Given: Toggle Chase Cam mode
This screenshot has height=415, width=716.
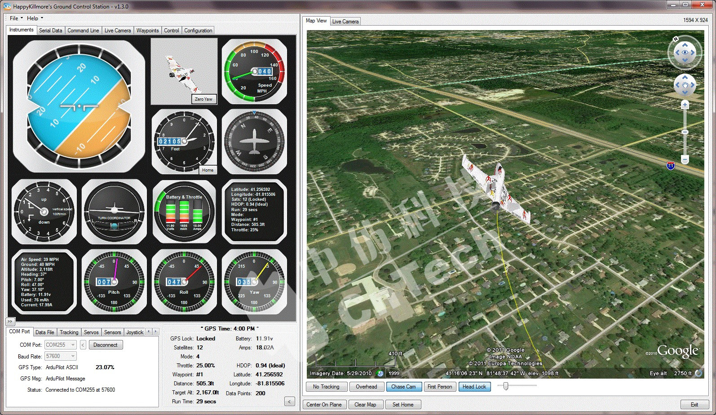Looking at the screenshot, I should (x=403, y=387).
